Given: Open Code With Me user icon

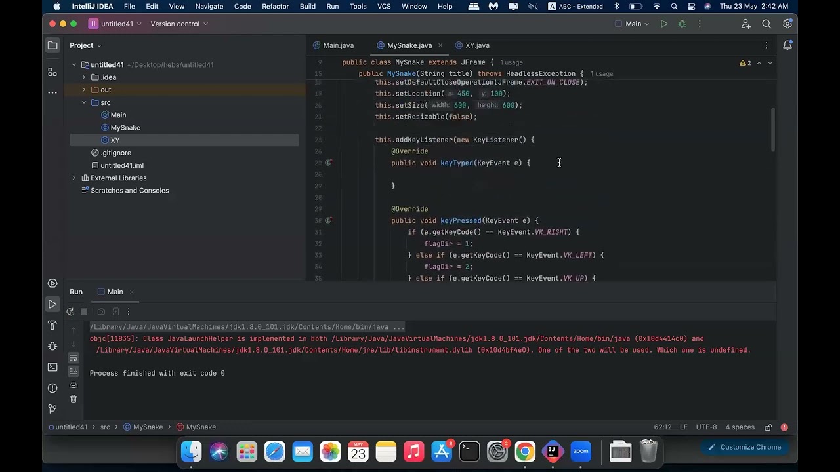Looking at the screenshot, I should point(745,24).
